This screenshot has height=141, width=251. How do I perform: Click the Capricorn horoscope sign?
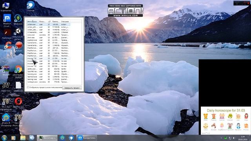[230, 127]
